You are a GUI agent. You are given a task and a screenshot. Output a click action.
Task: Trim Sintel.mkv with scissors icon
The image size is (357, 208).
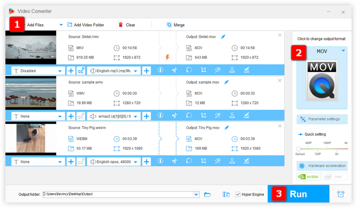[x=175, y=70]
